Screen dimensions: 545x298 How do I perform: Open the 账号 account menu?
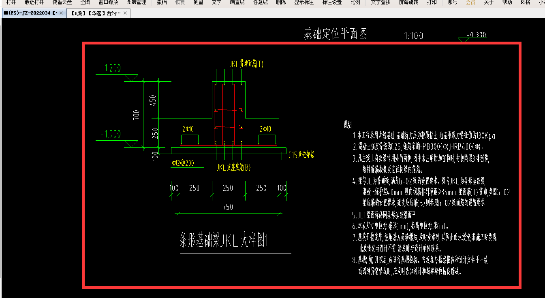tap(452, 2)
